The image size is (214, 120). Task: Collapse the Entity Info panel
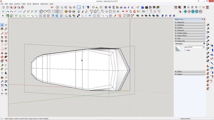[190, 41]
